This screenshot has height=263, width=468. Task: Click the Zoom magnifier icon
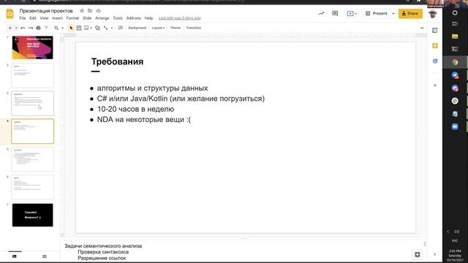coord(56,28)
